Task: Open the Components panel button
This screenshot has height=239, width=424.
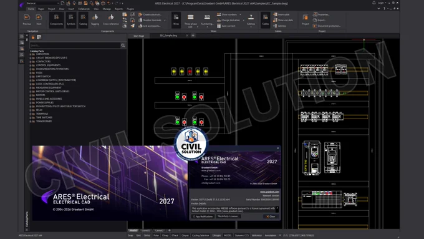Action: [x=56, y=20]
